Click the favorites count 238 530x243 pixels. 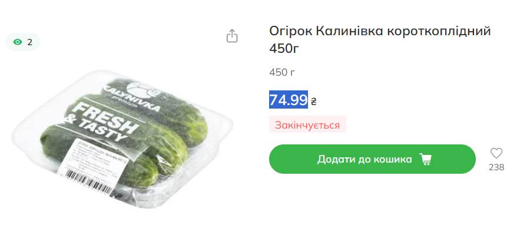[x=496, y=167]
